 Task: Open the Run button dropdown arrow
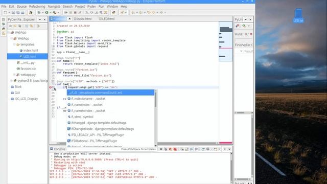(x=50, y=12)
